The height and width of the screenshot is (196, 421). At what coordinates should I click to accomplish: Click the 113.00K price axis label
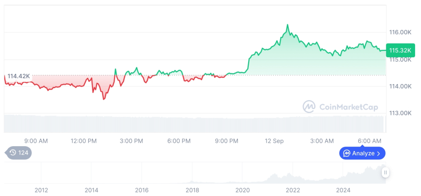tap(400, 113)
